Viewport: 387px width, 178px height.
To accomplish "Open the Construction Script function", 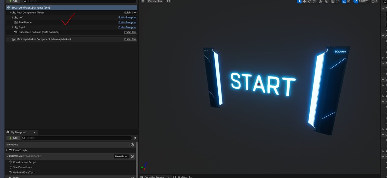I will tap(24, 162).
